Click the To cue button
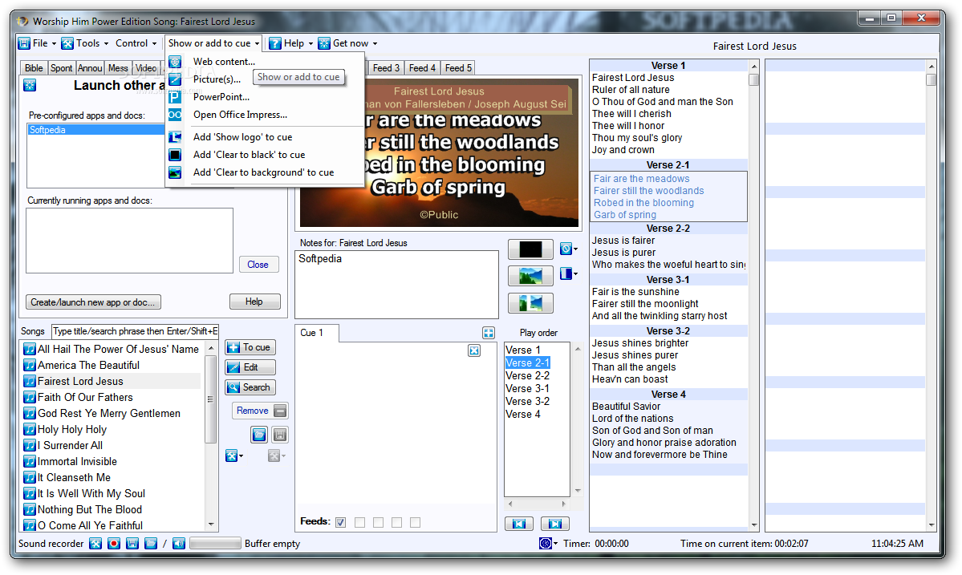962x575 pixels. [x=250, y=347]
